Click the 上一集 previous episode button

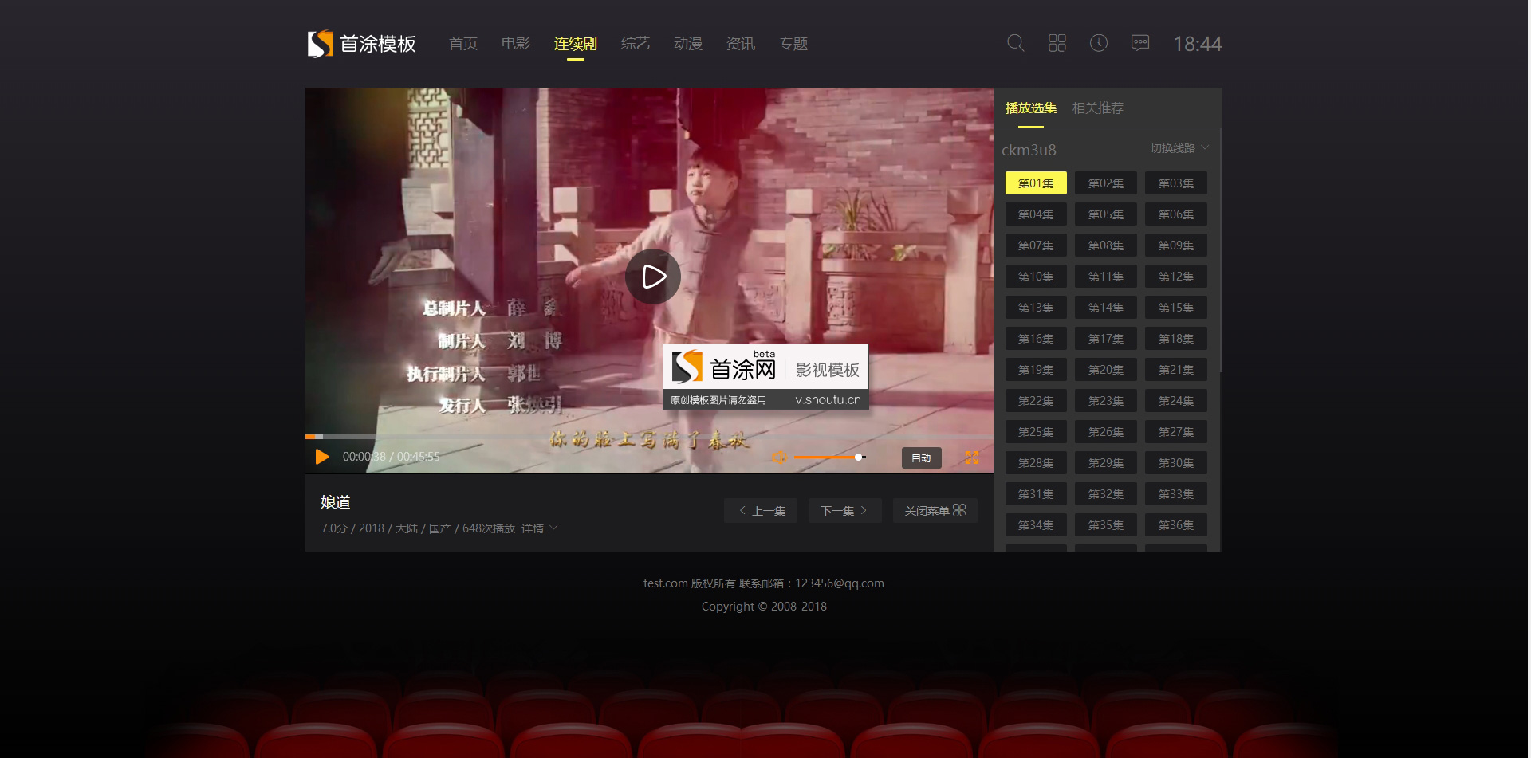click(x=761, y=511)
